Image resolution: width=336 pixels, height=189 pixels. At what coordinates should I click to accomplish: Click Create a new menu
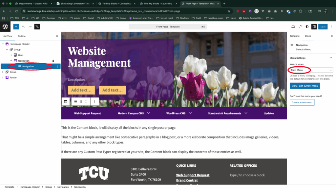pyautogui.click(x=302, y=102)
